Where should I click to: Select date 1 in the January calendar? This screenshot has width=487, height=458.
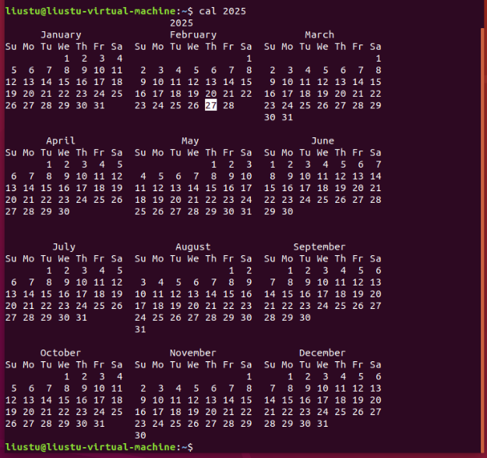(68, 59)
